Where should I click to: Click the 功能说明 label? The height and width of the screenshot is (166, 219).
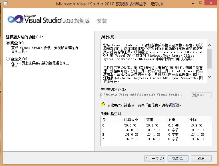108,37
